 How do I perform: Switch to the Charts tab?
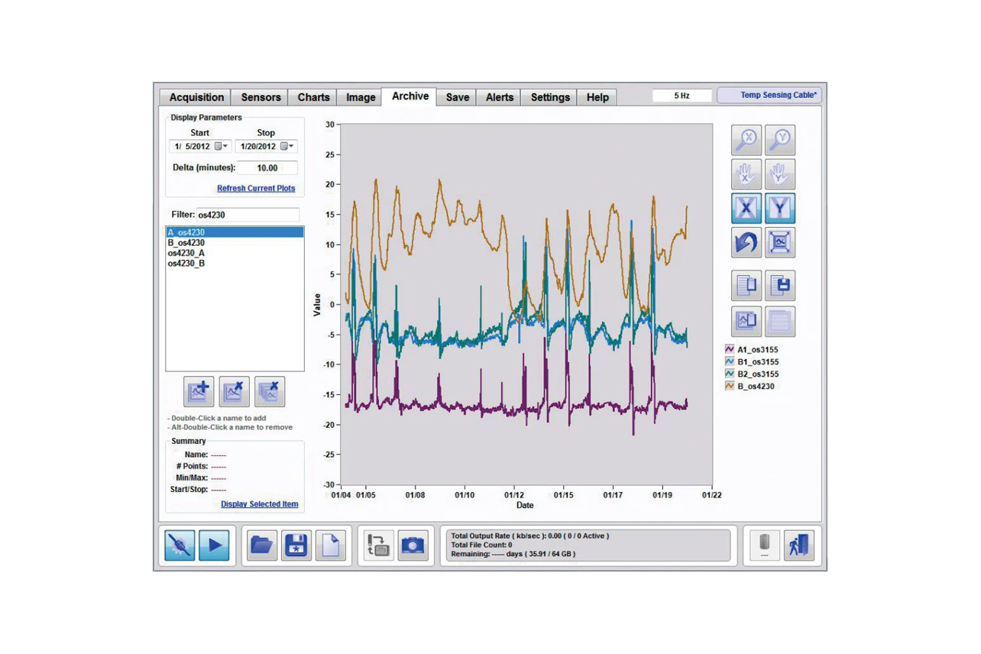[313, 97]
